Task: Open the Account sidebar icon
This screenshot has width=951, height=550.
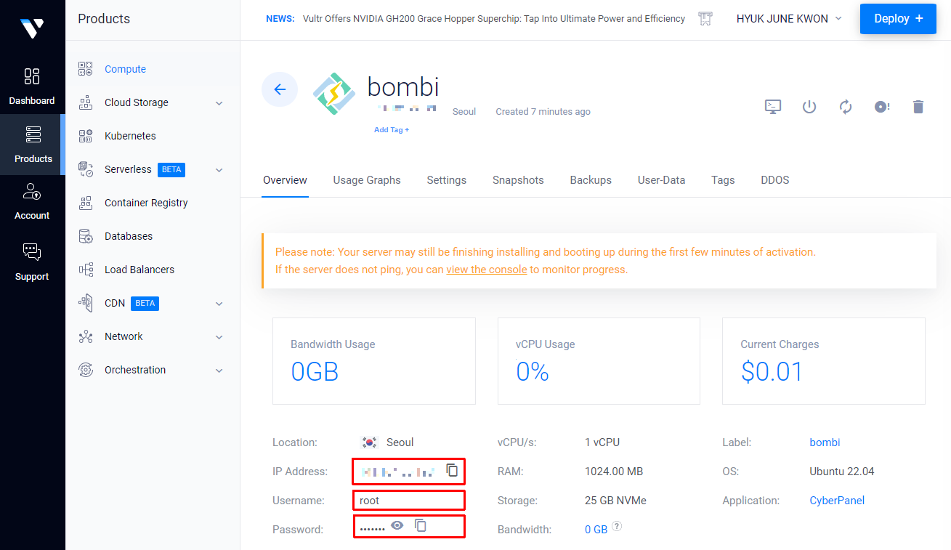Action: click(32, 192)
